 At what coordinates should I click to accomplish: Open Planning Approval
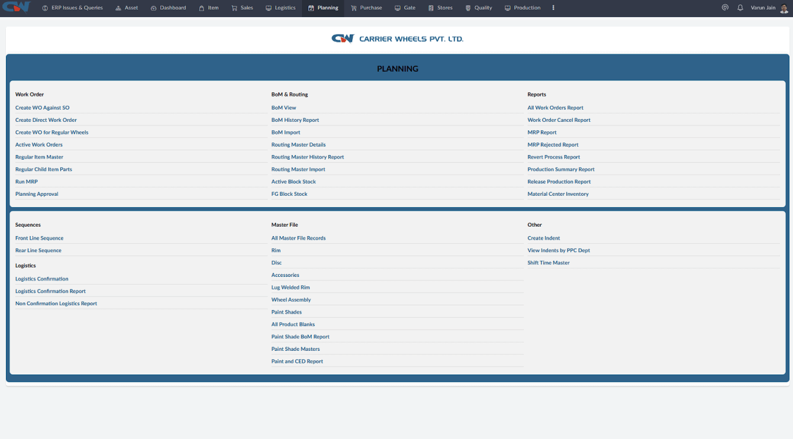point(37,194)
